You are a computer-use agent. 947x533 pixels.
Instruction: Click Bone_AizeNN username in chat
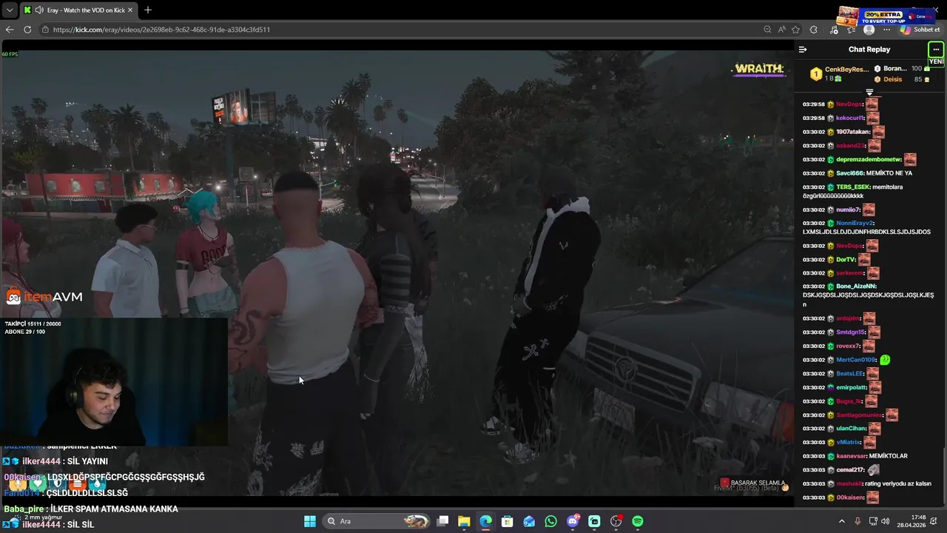pyautogui.click(x=856, y=286)
